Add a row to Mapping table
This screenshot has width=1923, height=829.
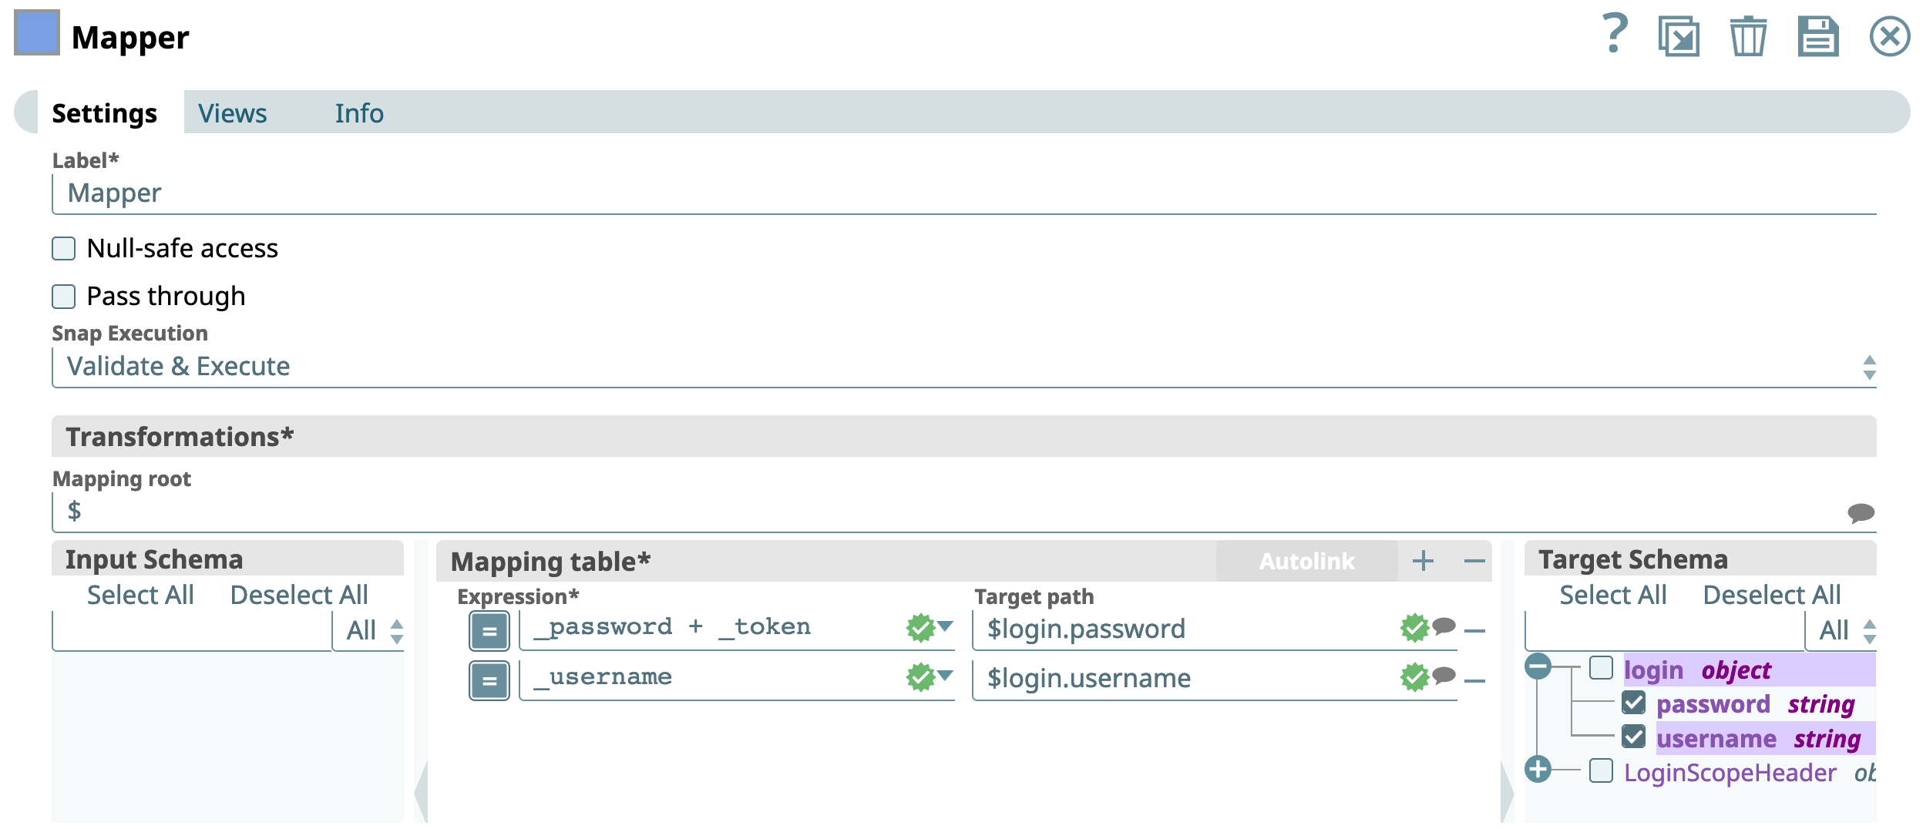pyautogui.click(x=1423, y=561)
